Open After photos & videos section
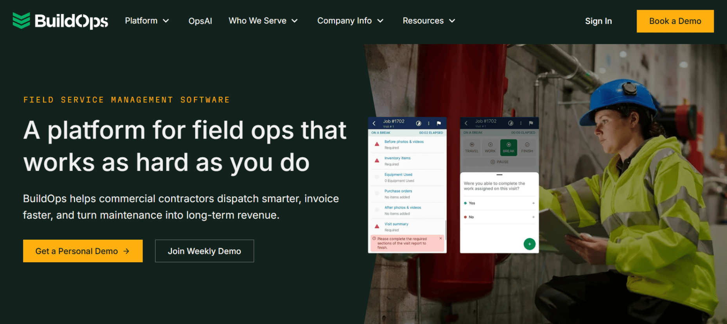This screenshot has height=324, width=727. 407,210
